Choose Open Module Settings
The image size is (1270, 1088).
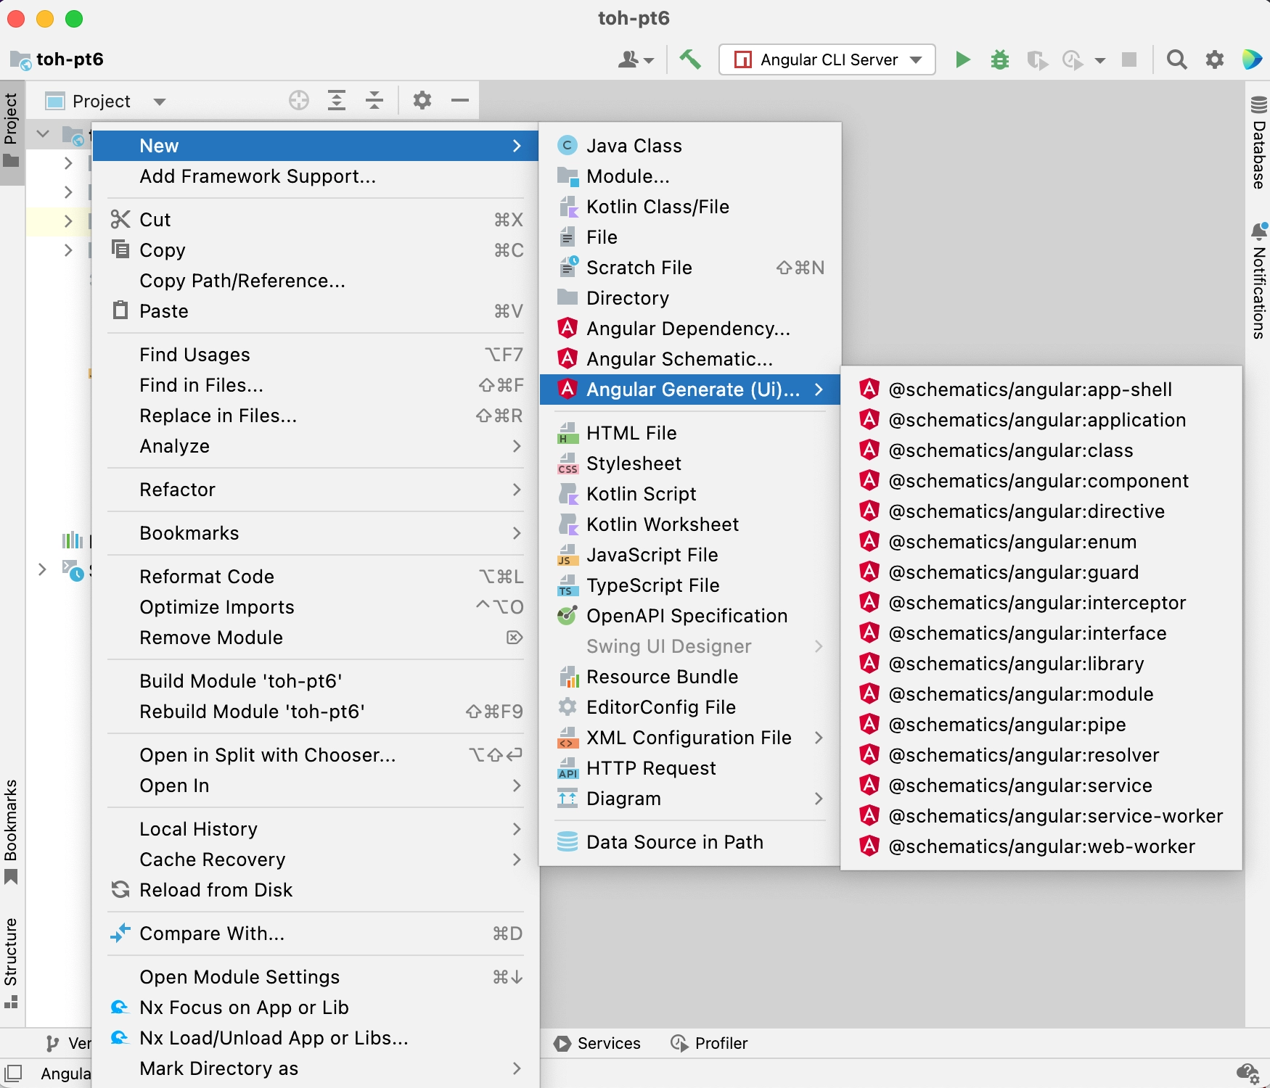pos(316,977)
